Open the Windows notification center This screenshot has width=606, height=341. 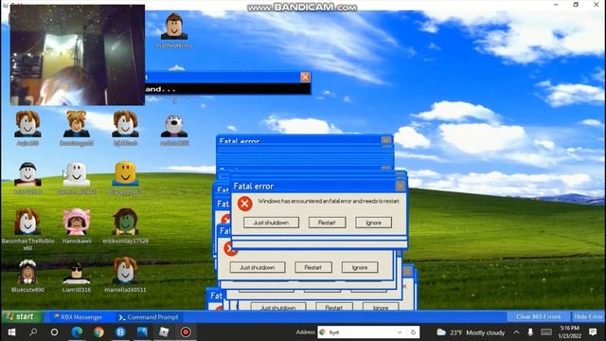[593, 332]
